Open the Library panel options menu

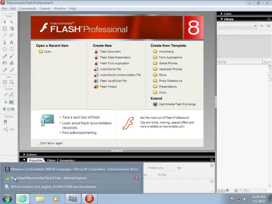click(x=269, y=19)
